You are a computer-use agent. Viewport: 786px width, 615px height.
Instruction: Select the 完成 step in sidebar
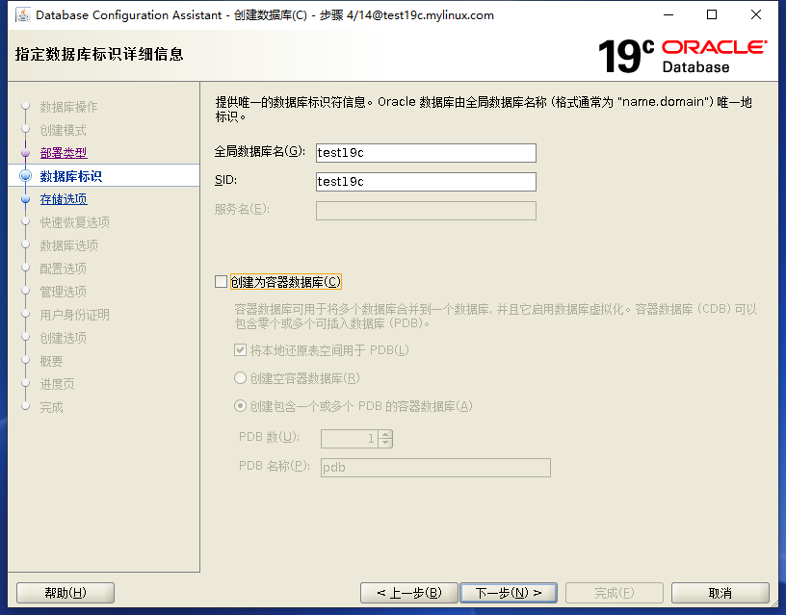click(52, 407)
